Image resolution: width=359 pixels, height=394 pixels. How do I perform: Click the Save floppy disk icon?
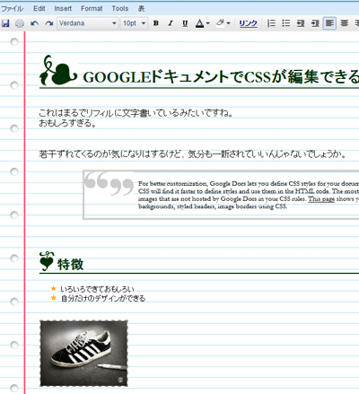(5, 23)
